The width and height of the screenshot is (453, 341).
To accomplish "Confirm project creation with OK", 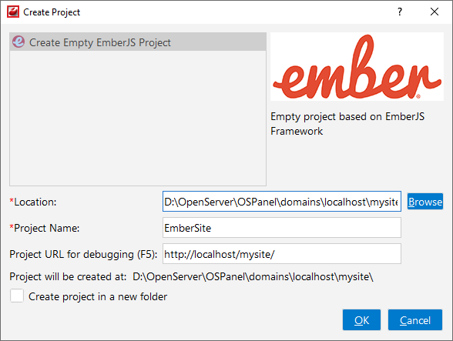I will [361, 320].
